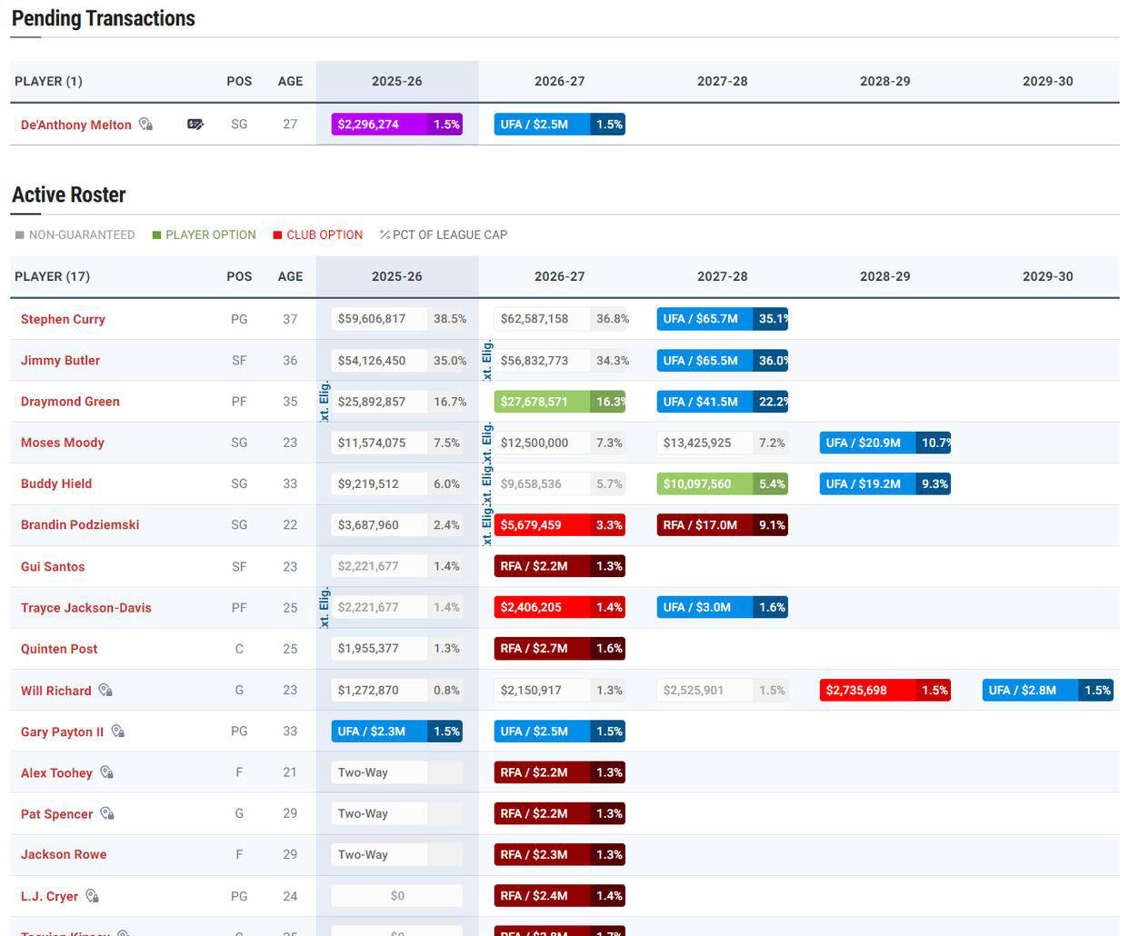Click the green PLAYER OPTION legend square
The image size is (1129, 936).
click(x=156, y=234)
